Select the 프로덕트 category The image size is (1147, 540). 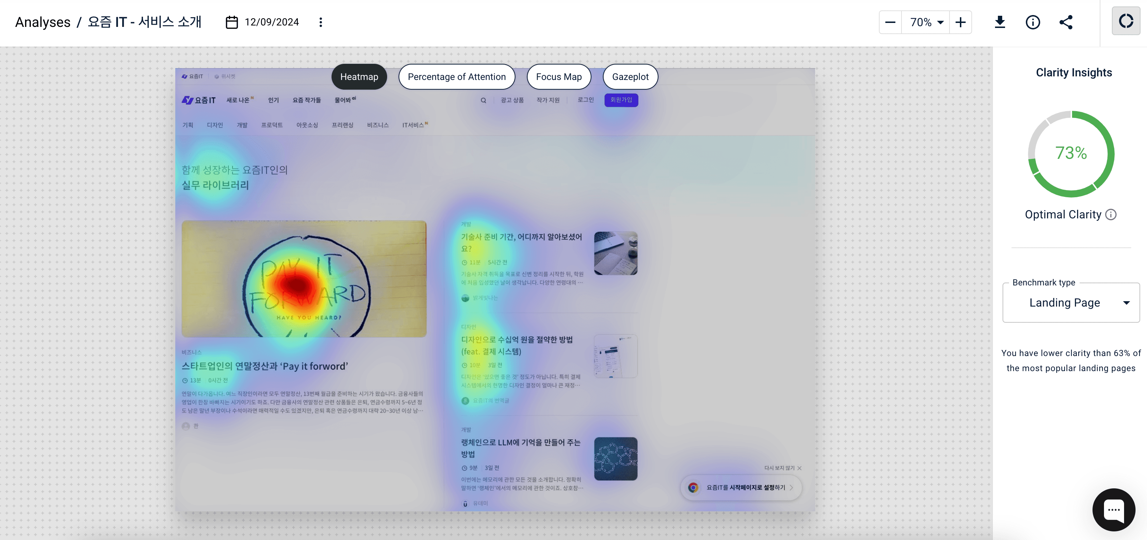272,125
